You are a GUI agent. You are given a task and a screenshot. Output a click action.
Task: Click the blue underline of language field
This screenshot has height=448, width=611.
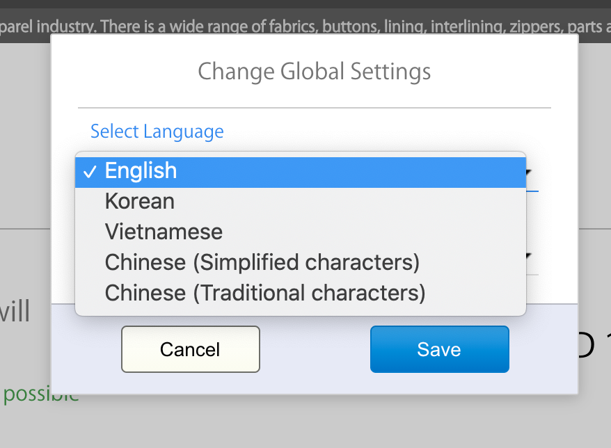point(532,191)
